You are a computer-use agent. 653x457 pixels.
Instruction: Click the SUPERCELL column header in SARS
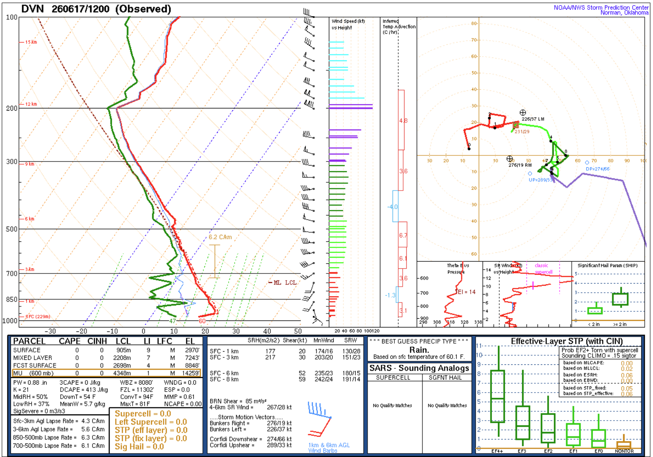point(393,378)
